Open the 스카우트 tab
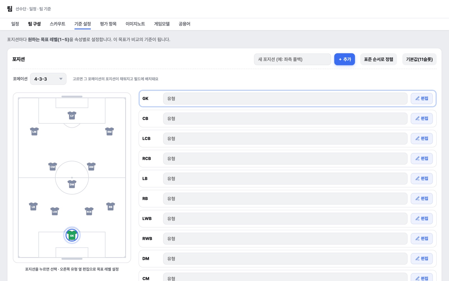 tap(58, 24)
